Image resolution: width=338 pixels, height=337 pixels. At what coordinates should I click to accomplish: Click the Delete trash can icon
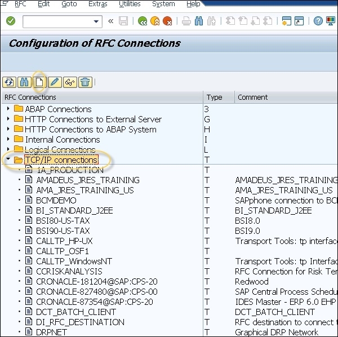coord(86,82)
